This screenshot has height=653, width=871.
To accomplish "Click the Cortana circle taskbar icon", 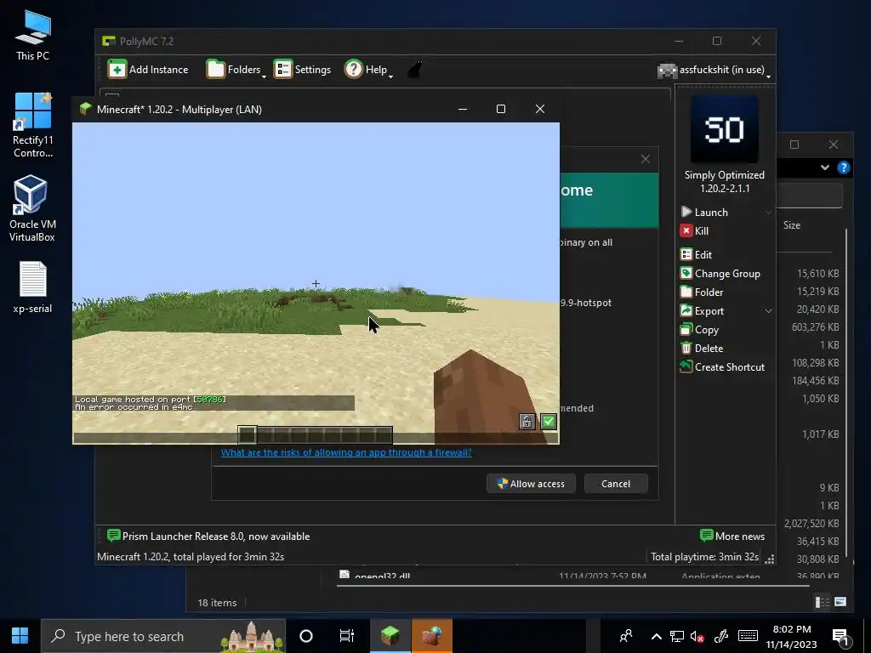I will pyautogui.click(x=305, y=636).
